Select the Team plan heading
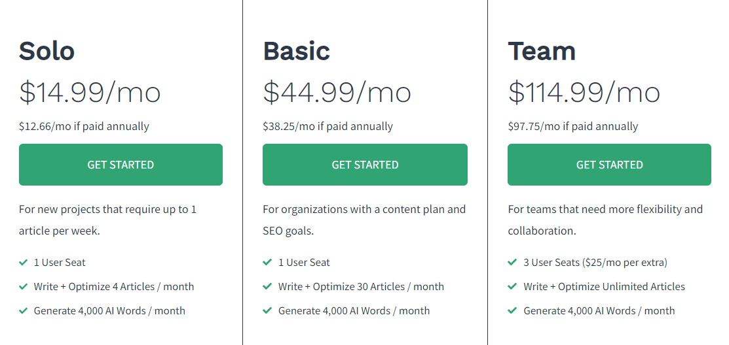Image resolution: width=729 pixels, height=345 pixels. click(x=542, y=51)
